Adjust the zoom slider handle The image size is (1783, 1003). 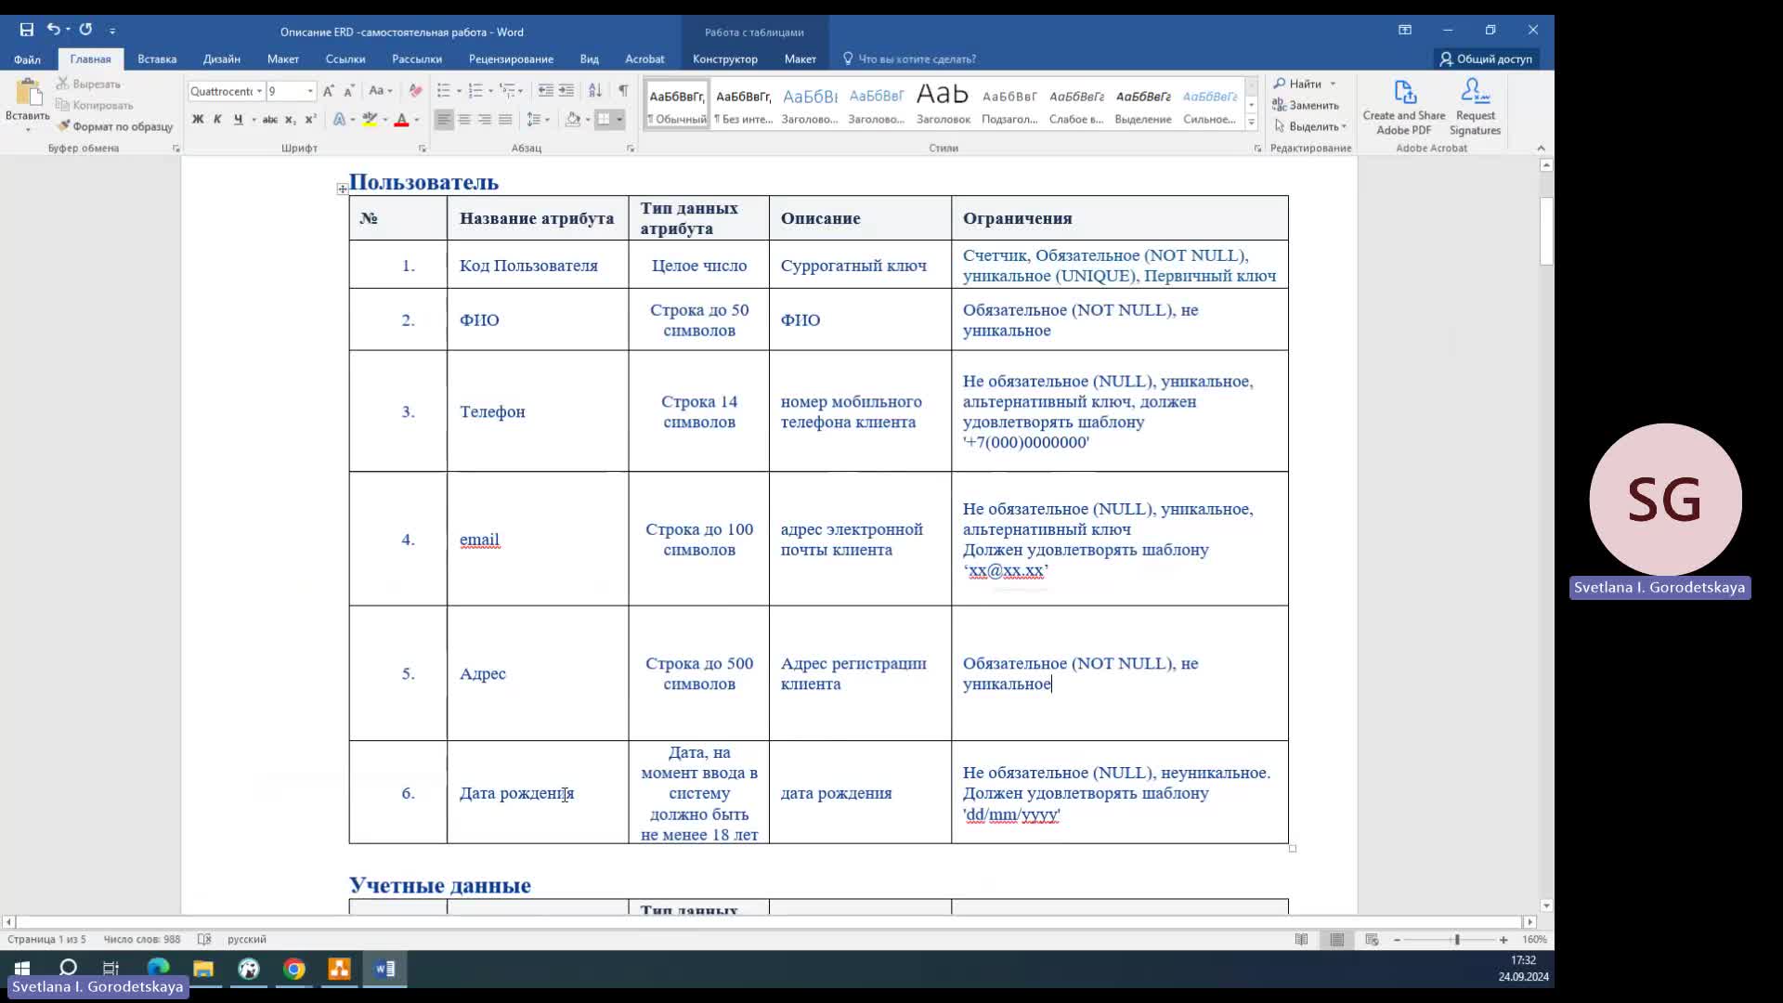tap(1457, 940)
